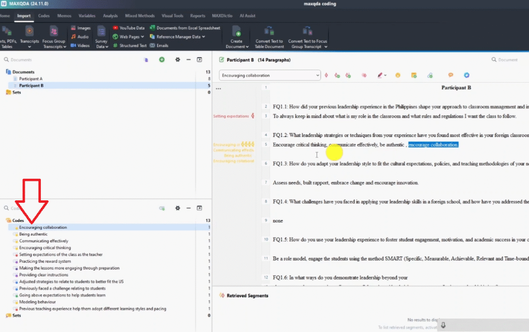Minimize the Codes panel
529x332 pixels.
(188, 208)
